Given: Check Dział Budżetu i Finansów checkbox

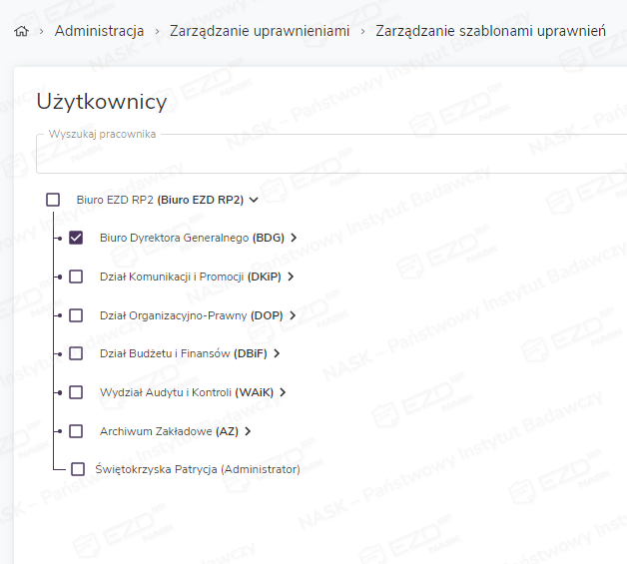Looking at the screenshot, I should coord(76,353).
